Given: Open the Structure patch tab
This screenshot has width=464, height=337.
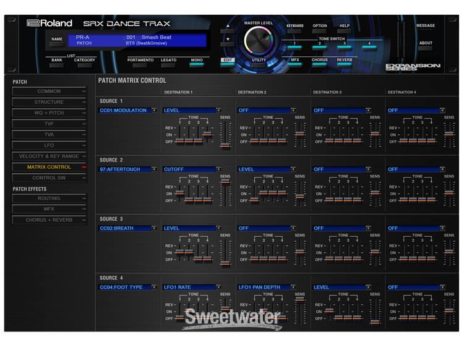Looking at the screenshot, I should coord(49,102).
